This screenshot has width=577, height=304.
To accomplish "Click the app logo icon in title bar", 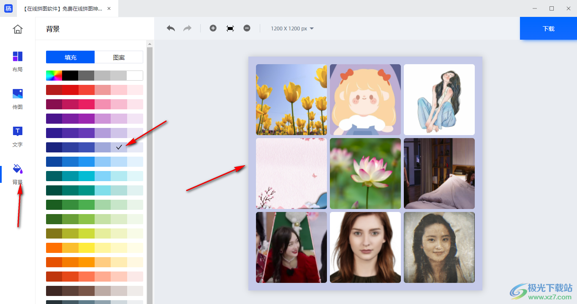I will pos(8,8).
